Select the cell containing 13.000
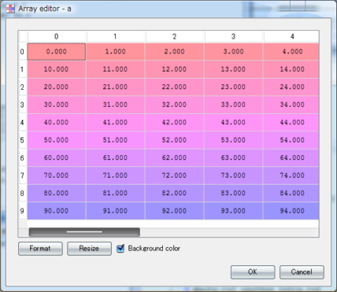Screen dimensions: 337x292 234,69
